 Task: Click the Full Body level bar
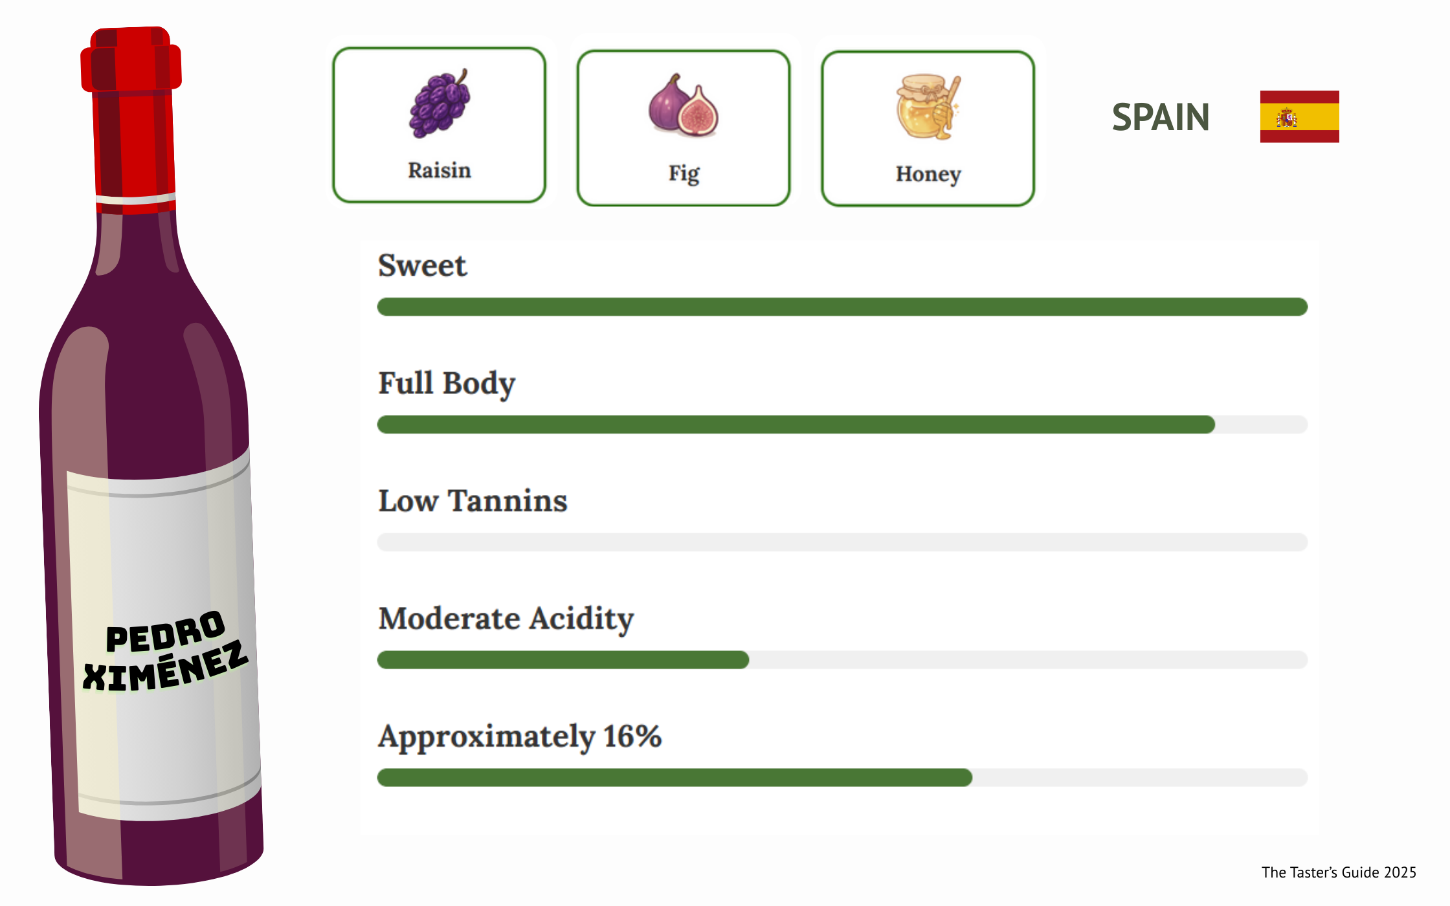[796, 425]
